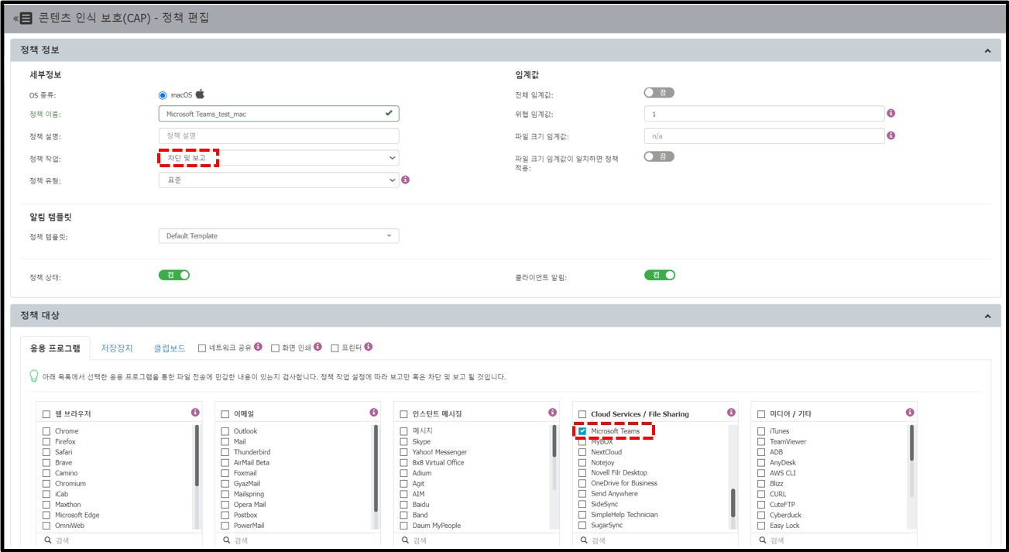Click info icon in Cloud Services panel header
The height and width of the screenshot is (552, 1009).
pyautogui.click(x=731, y=413)
